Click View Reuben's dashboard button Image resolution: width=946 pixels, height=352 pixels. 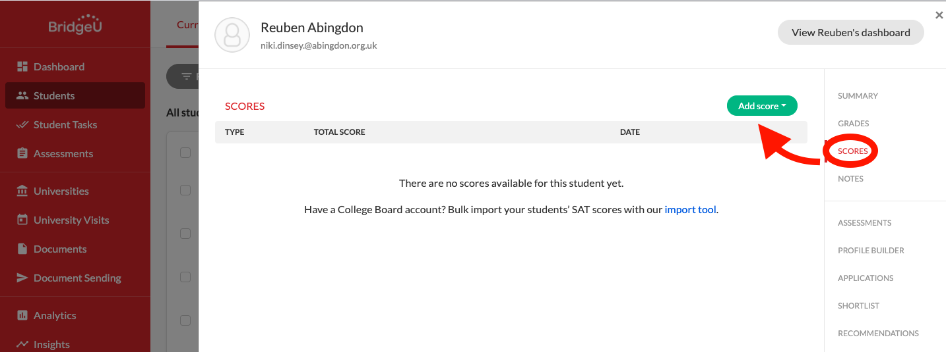[x=851, y=32]
